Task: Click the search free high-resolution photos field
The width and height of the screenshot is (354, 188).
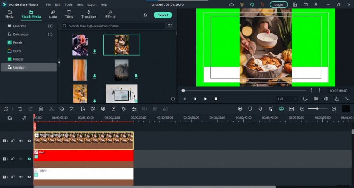Action: tap(113, 26)
